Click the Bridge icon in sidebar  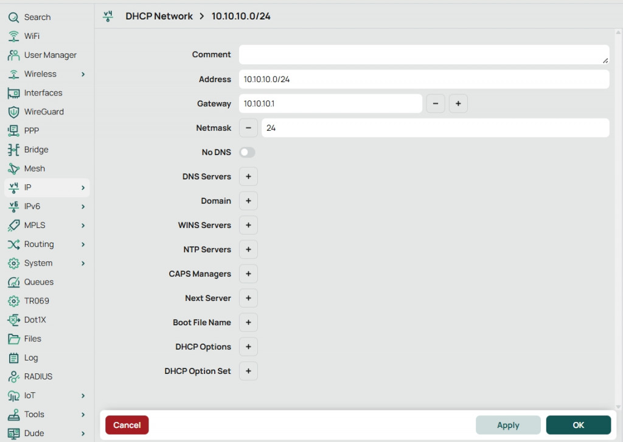click(13, 150)
